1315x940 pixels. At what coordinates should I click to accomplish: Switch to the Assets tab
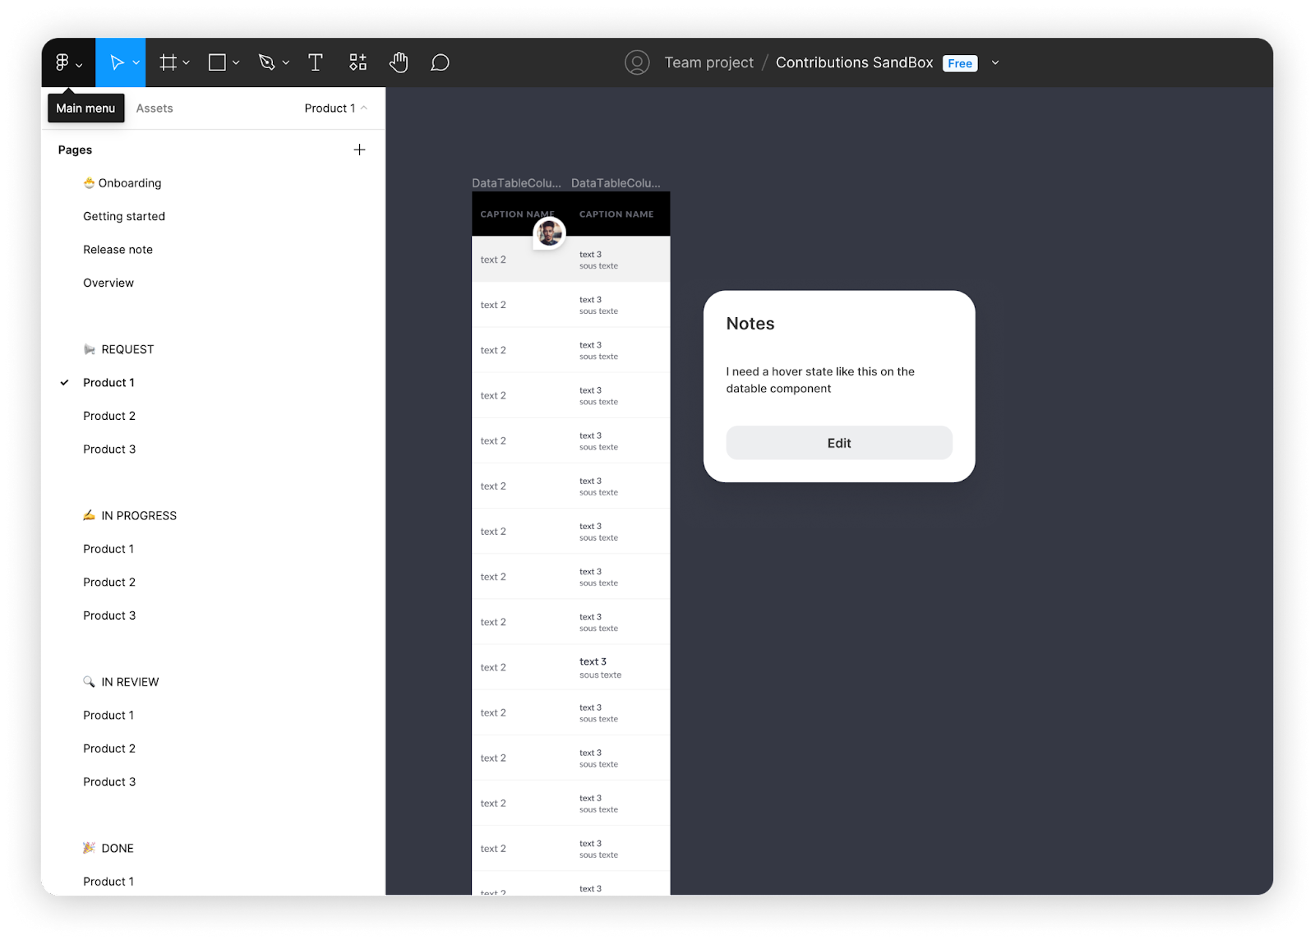(x=154, y=108)
